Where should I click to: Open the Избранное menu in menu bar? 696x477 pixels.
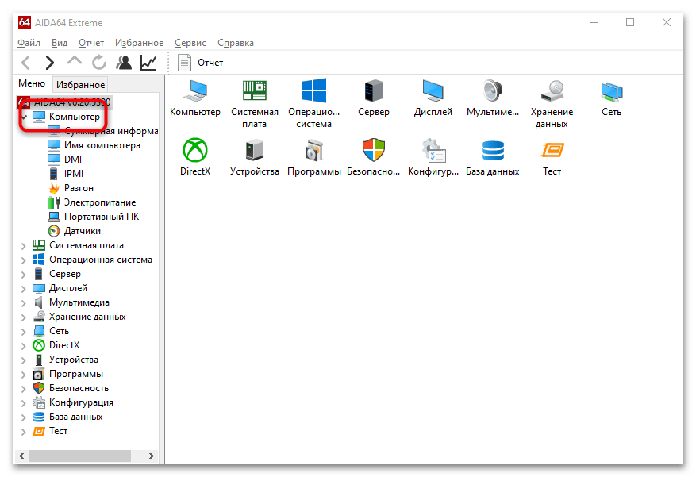[x=139, y=43]
